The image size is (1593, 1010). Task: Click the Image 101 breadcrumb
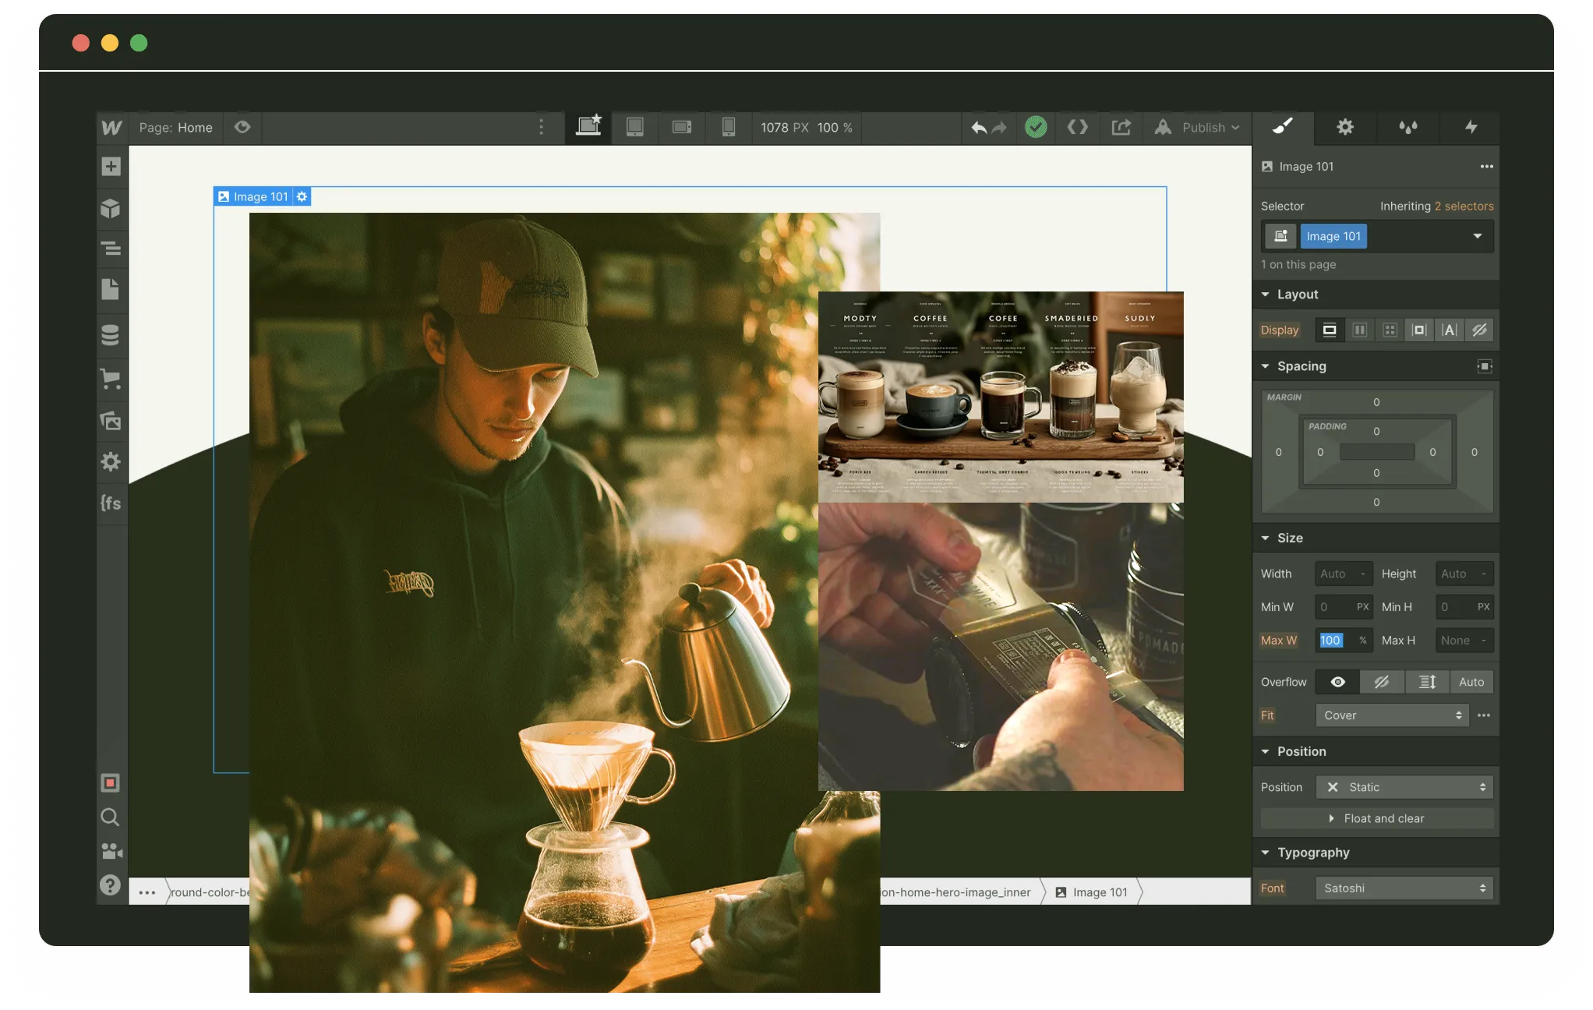pyautogui.click(x=1092, y=892)
